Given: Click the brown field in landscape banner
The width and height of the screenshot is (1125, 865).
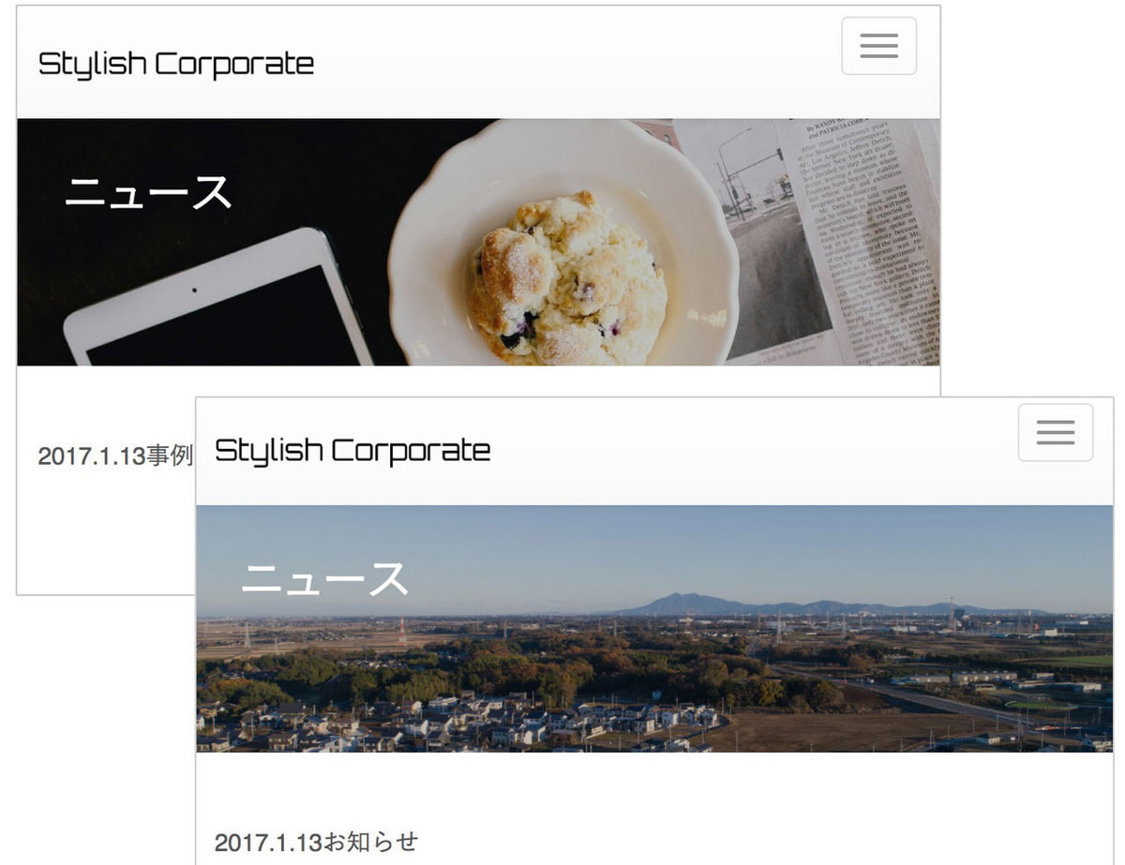Looking at the screenshot, I should point(844,729).
